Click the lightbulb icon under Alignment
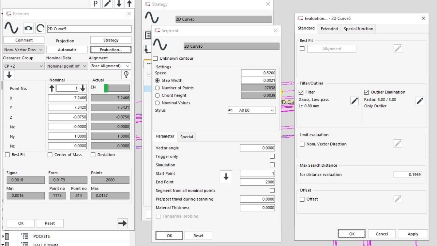Viewport: 437px width, 246px height. point(126,75)
